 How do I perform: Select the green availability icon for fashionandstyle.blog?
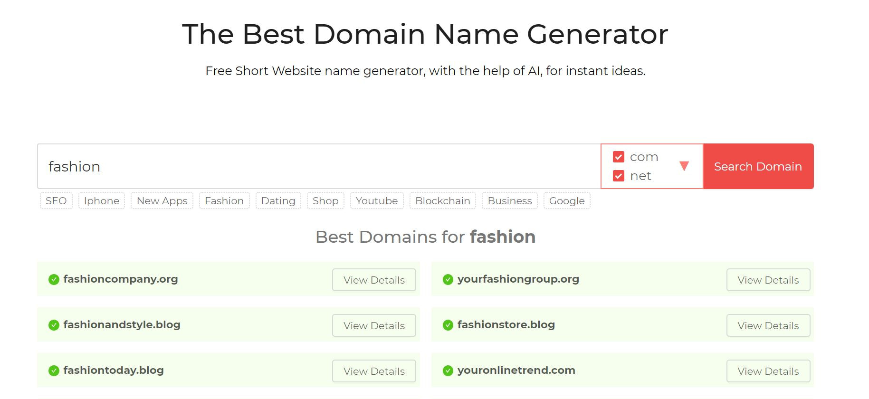pyautogui.click(x=55, y=325)
